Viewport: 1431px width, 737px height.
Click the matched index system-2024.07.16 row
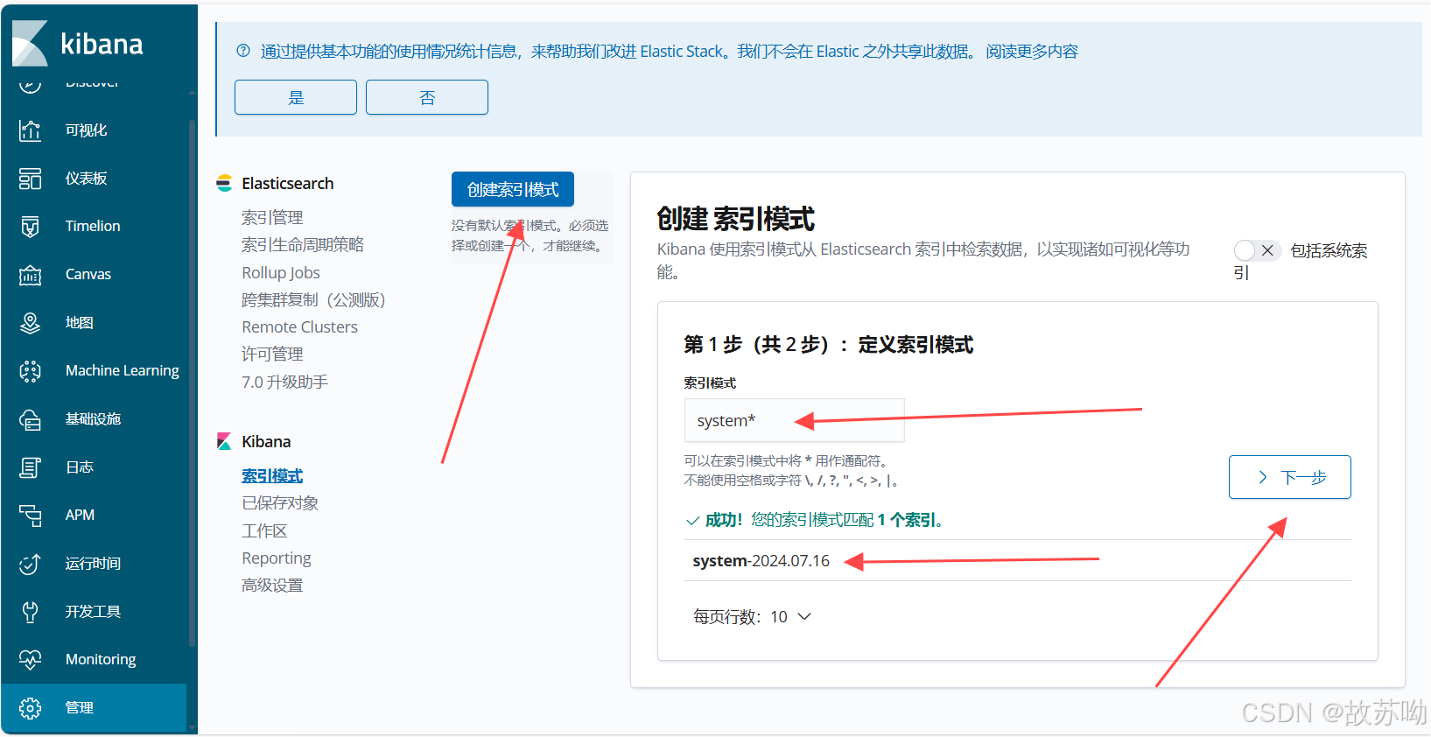point(1017,561)
